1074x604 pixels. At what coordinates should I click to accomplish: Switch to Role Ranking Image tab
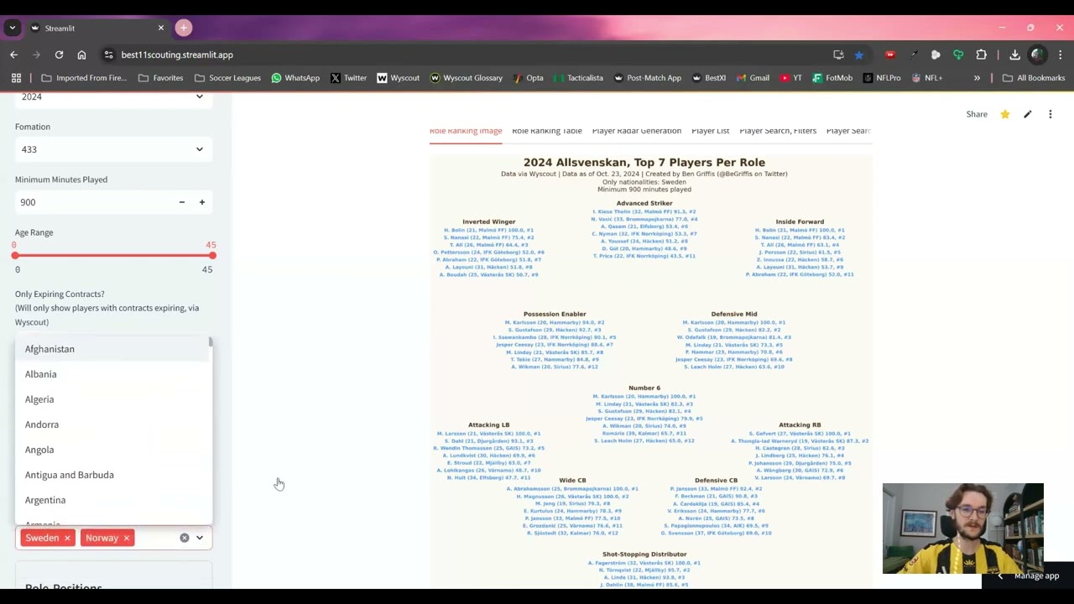[466, 131]
